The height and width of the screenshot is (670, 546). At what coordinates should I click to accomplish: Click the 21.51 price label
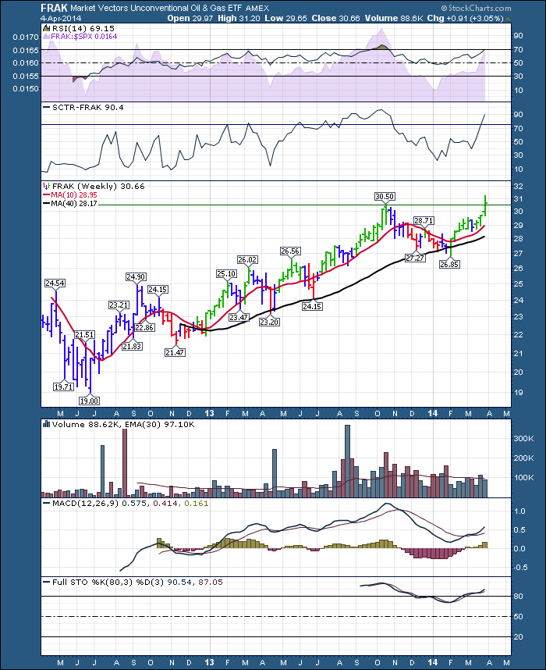click(x=84, y=334)
